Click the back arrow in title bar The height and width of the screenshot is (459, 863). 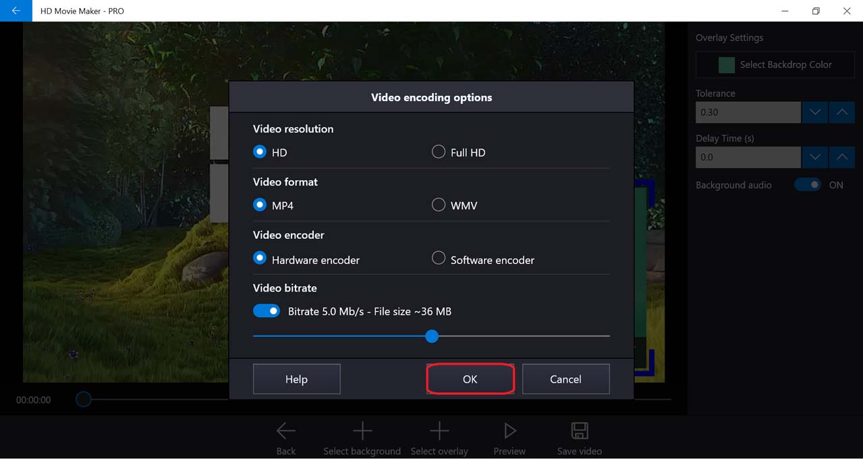tap(16, 11)
